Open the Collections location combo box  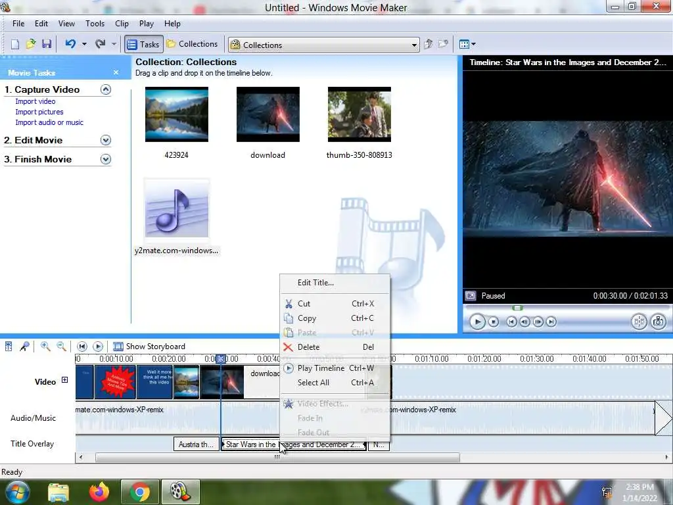point(323,45)
